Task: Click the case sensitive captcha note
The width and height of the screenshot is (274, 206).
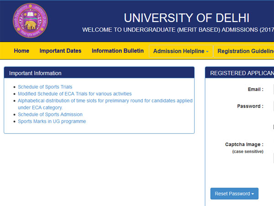Action: click(x=248, y=152)
